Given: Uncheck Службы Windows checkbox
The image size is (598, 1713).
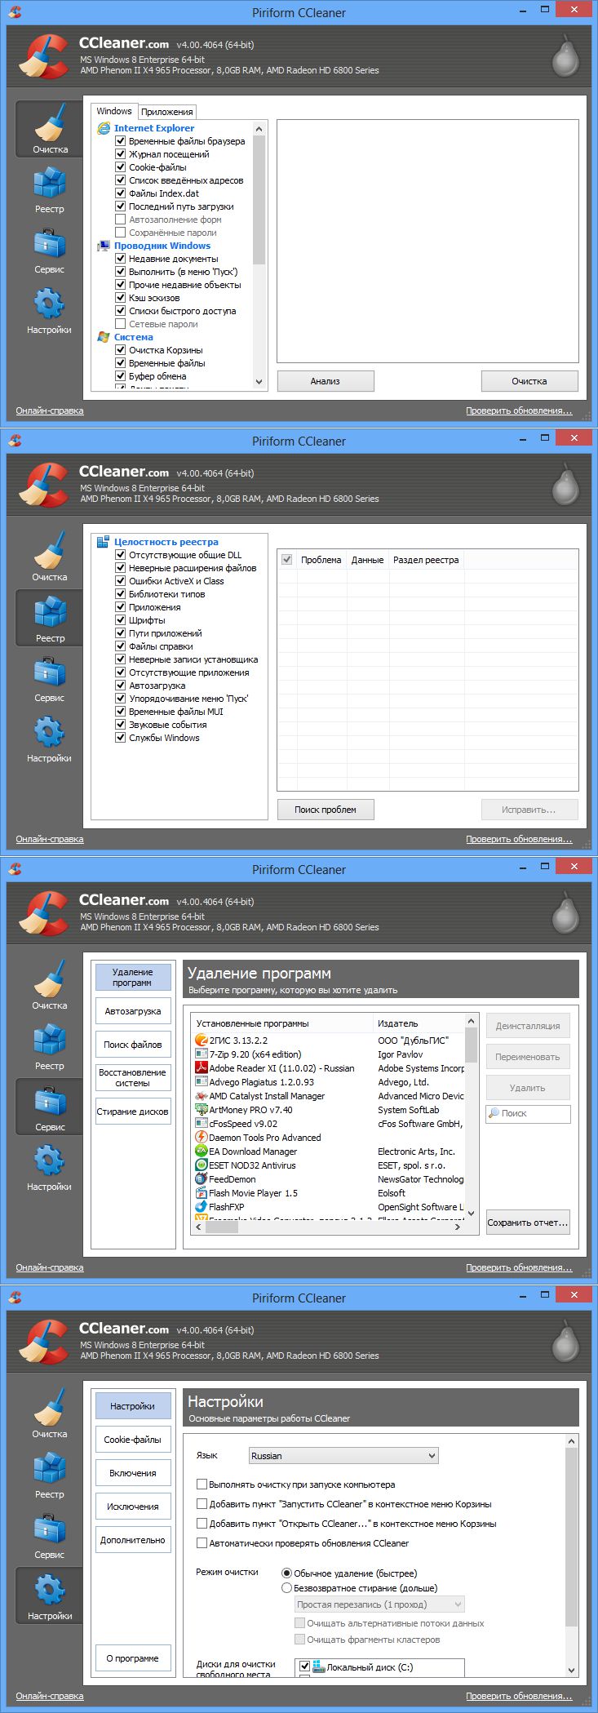Looking at the screenshot, I should (121, 738).
